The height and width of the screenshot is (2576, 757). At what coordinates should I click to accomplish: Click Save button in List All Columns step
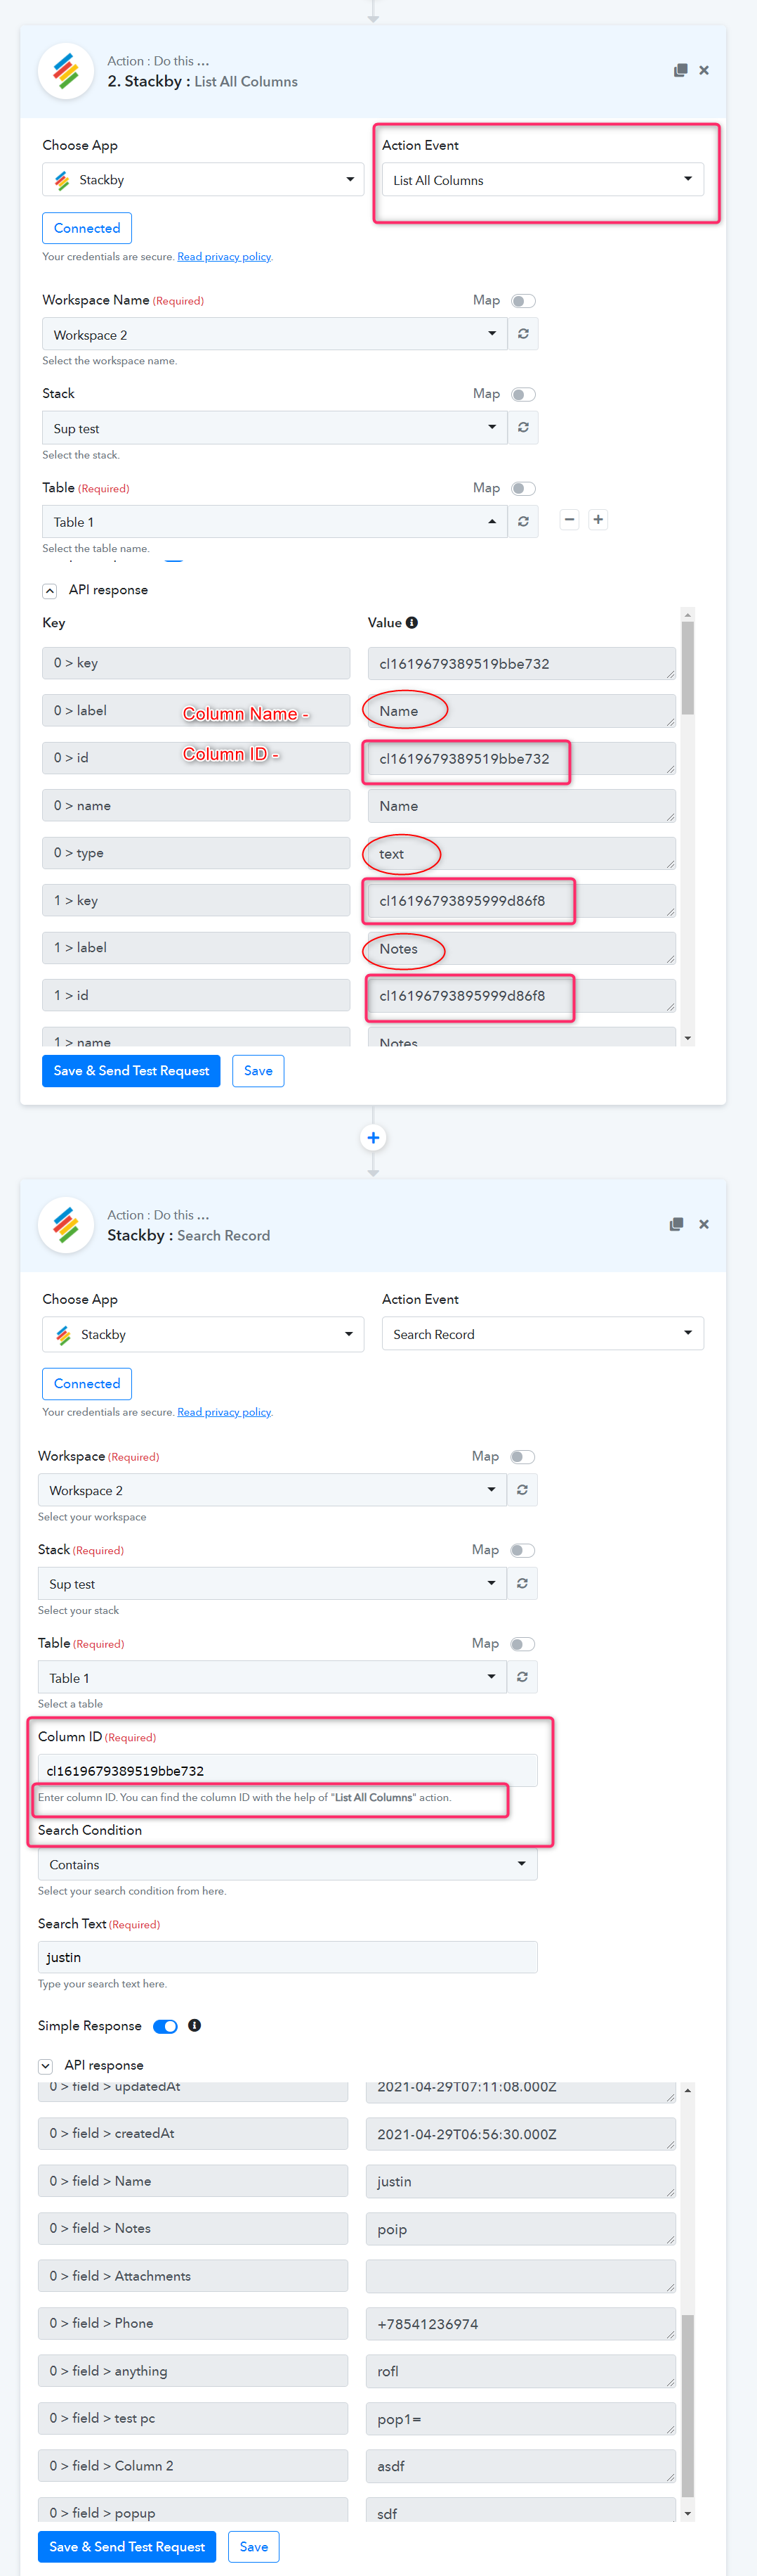coord(258,1071)
